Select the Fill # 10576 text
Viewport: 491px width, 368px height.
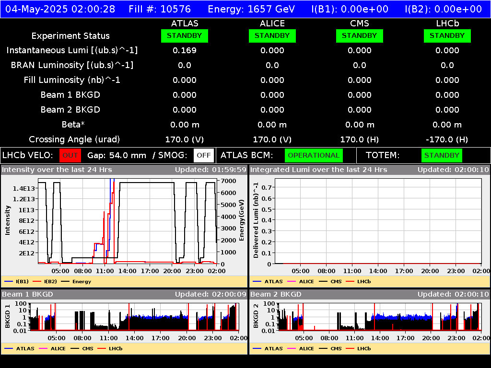(x=160, y=9)
